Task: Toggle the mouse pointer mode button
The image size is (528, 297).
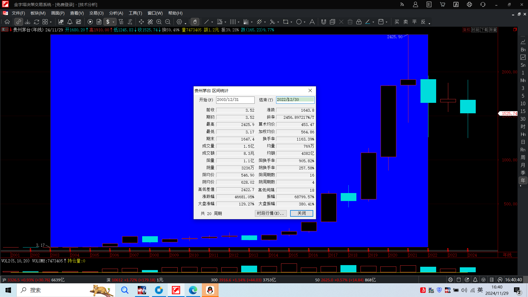Action: coord(195,22)
